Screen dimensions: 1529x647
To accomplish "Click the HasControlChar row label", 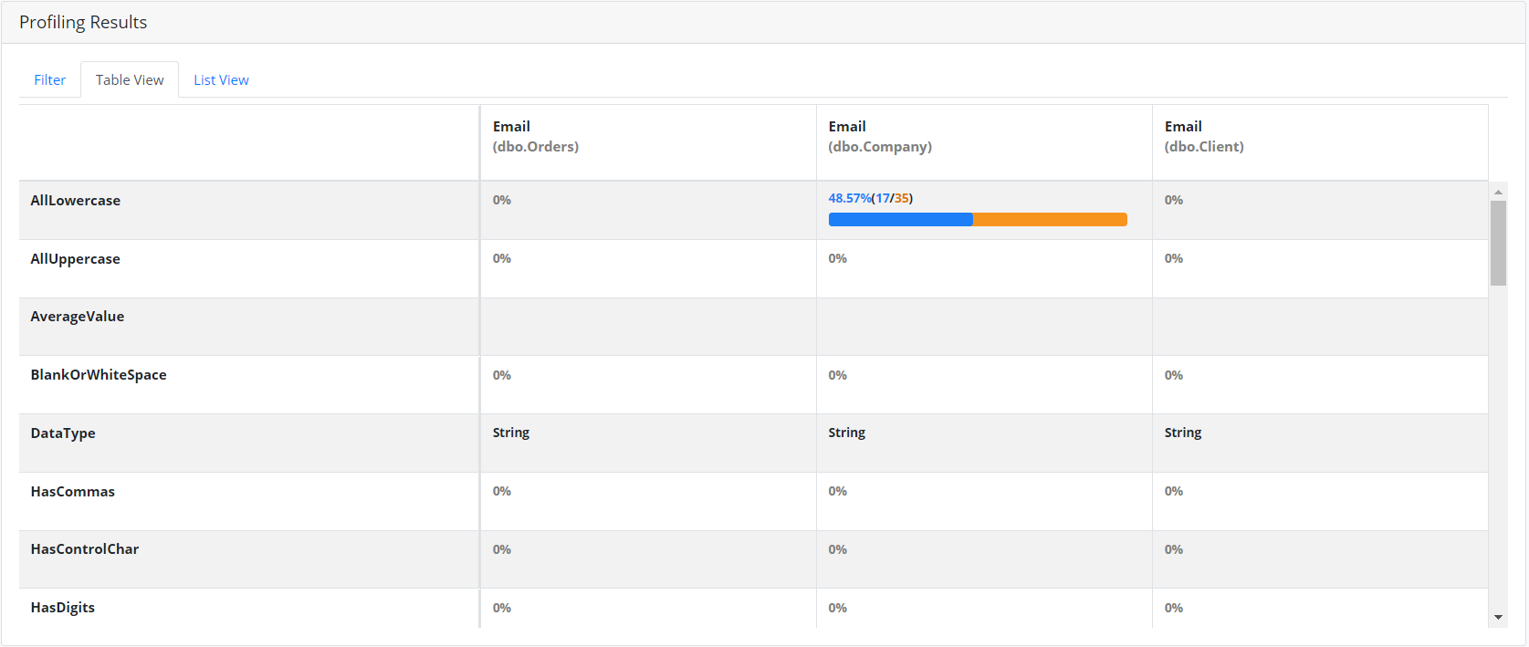I will click(85, 549).
